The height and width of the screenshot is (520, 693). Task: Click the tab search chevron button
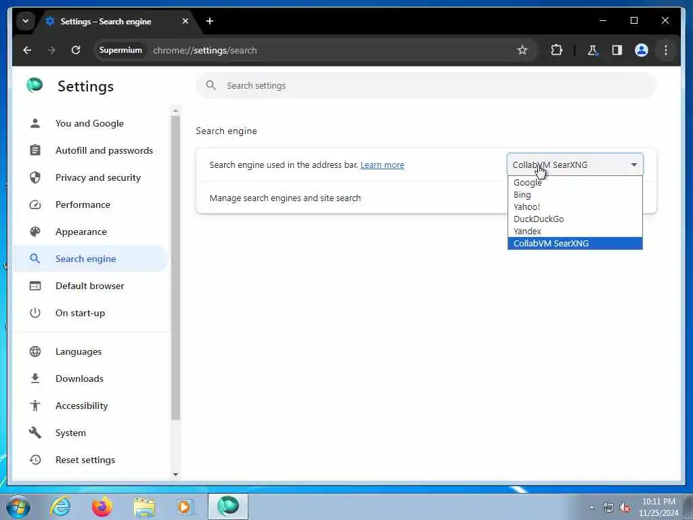(26, 21)
